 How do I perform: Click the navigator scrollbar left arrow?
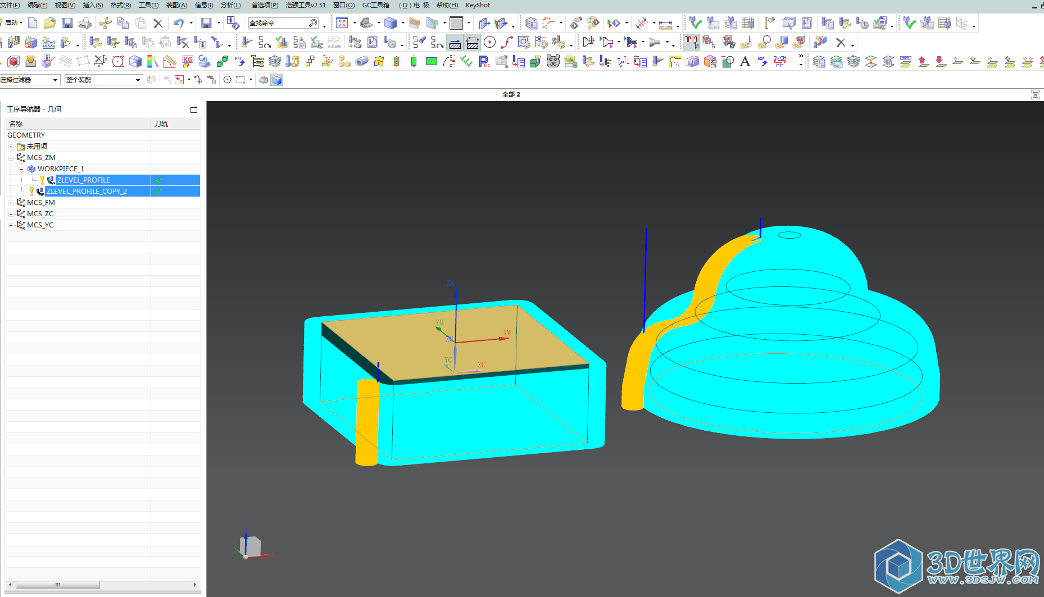pos(10,585)
